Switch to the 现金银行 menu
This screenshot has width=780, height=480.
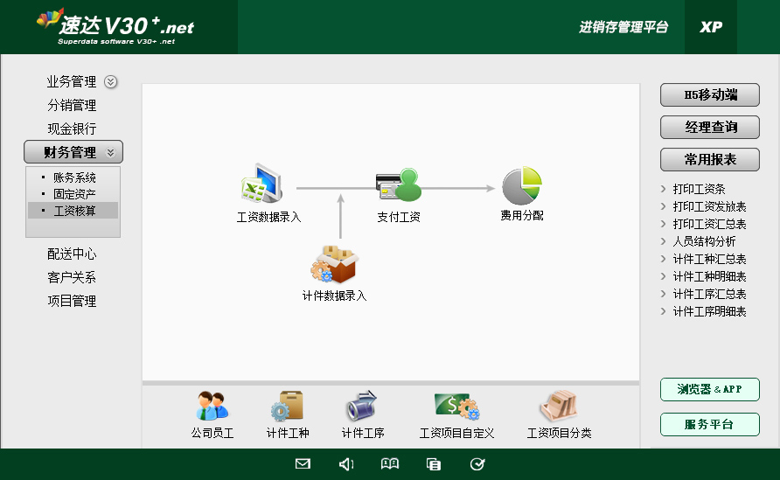pos(72,129)
